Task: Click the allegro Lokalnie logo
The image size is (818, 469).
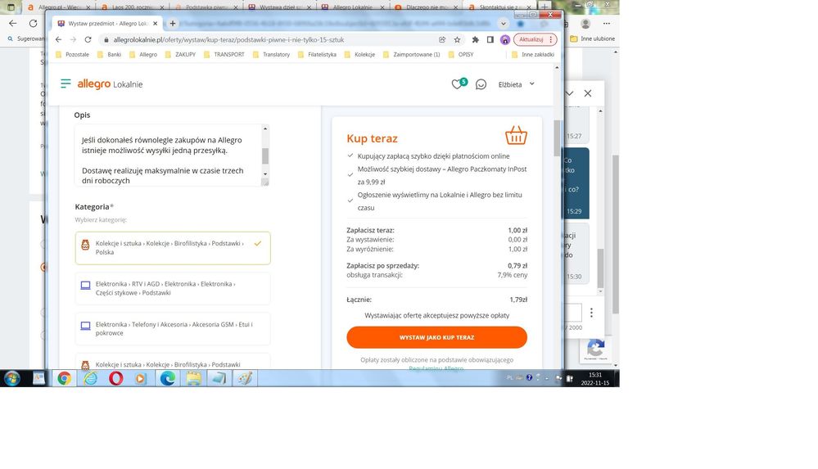Action: tap(110, 84)
